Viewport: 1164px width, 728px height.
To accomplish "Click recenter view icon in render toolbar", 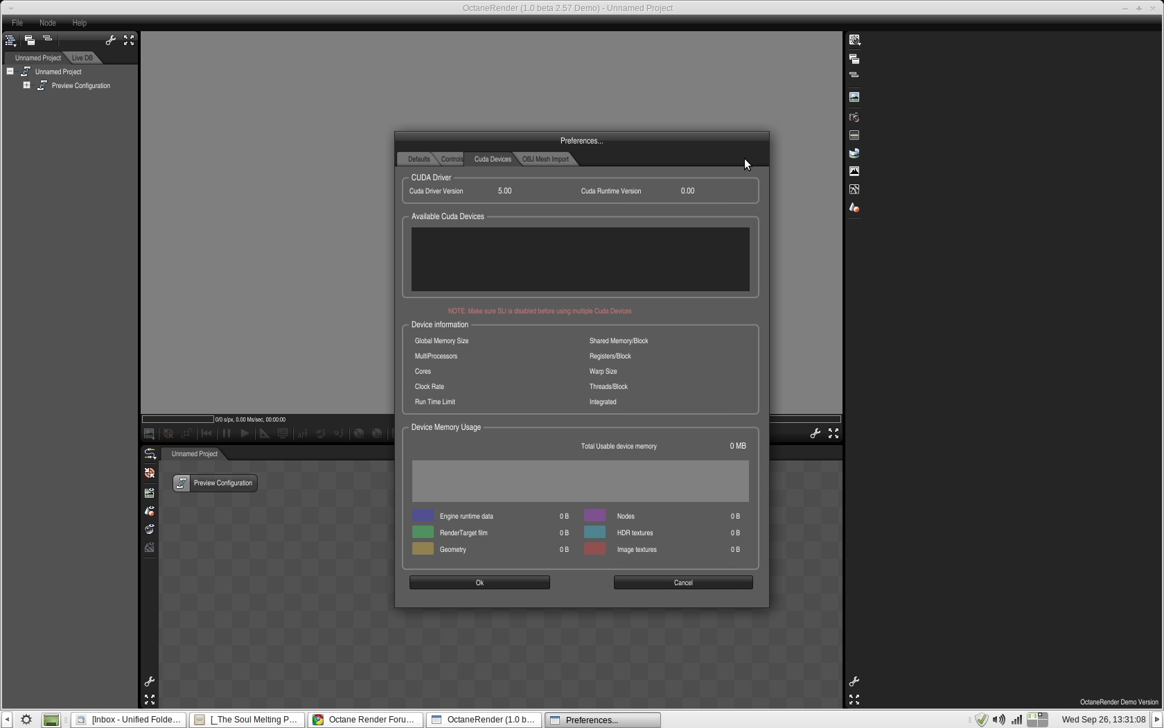I will pyautogui.click(x=168, y=433).
